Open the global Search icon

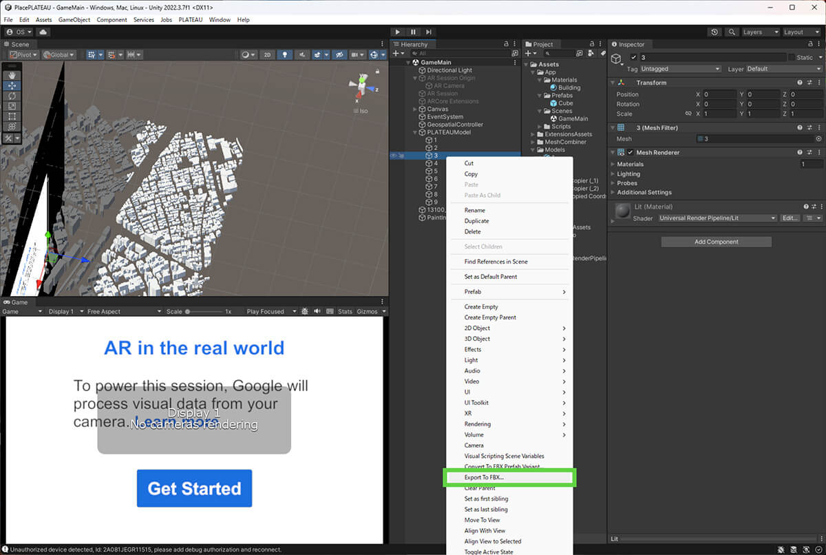point(731,32)
